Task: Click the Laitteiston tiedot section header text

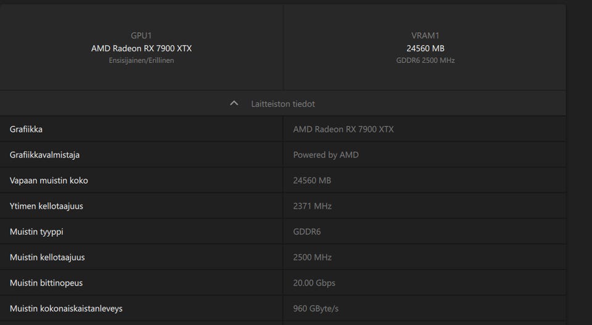Action: (x=283, y=104)
